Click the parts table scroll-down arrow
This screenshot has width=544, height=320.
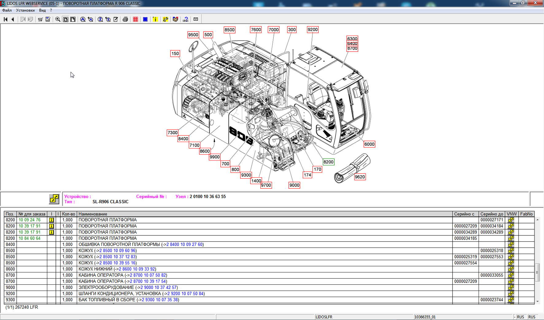click(x=538, y=301)
